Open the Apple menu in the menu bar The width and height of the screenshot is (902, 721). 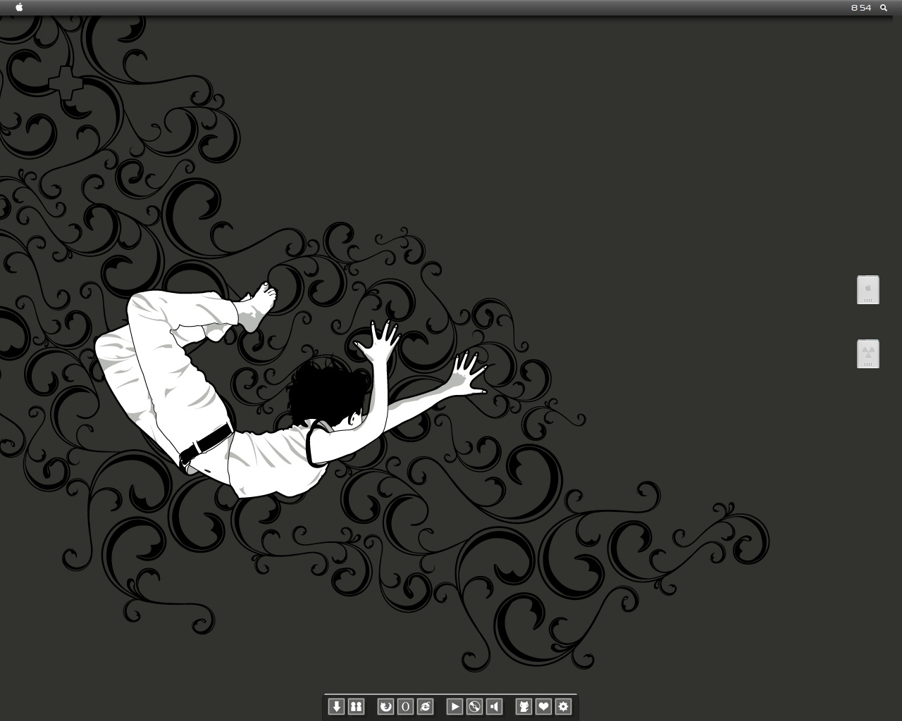click(x=19, y=8)
